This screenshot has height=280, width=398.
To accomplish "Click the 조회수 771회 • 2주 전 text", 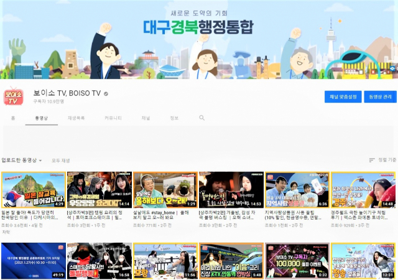I will coord(152,225).
